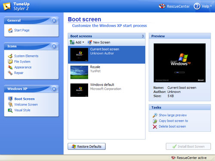Click the Help question mark icon
The height and width of the screenshot is (161, 215).
197,6
